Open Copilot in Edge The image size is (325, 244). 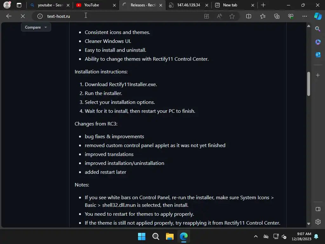pyautogui.click(x=318, y=16)
